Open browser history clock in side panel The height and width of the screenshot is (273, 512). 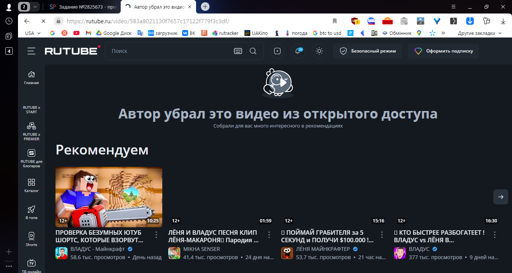9,21
